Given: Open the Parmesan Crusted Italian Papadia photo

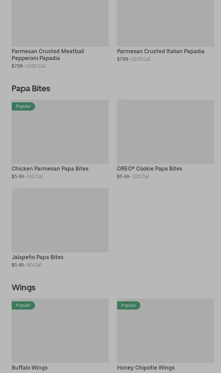Looking at the screenshot, I should [165, 23].
